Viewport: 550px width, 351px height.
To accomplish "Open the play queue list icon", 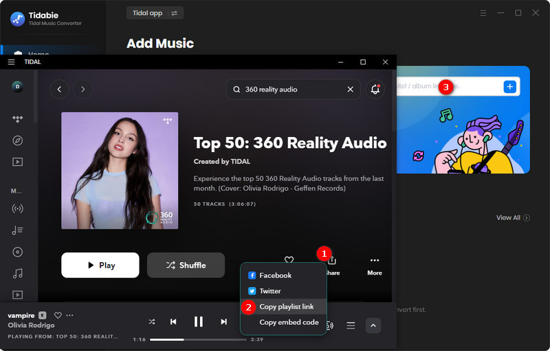I will (x=351, y=326).
